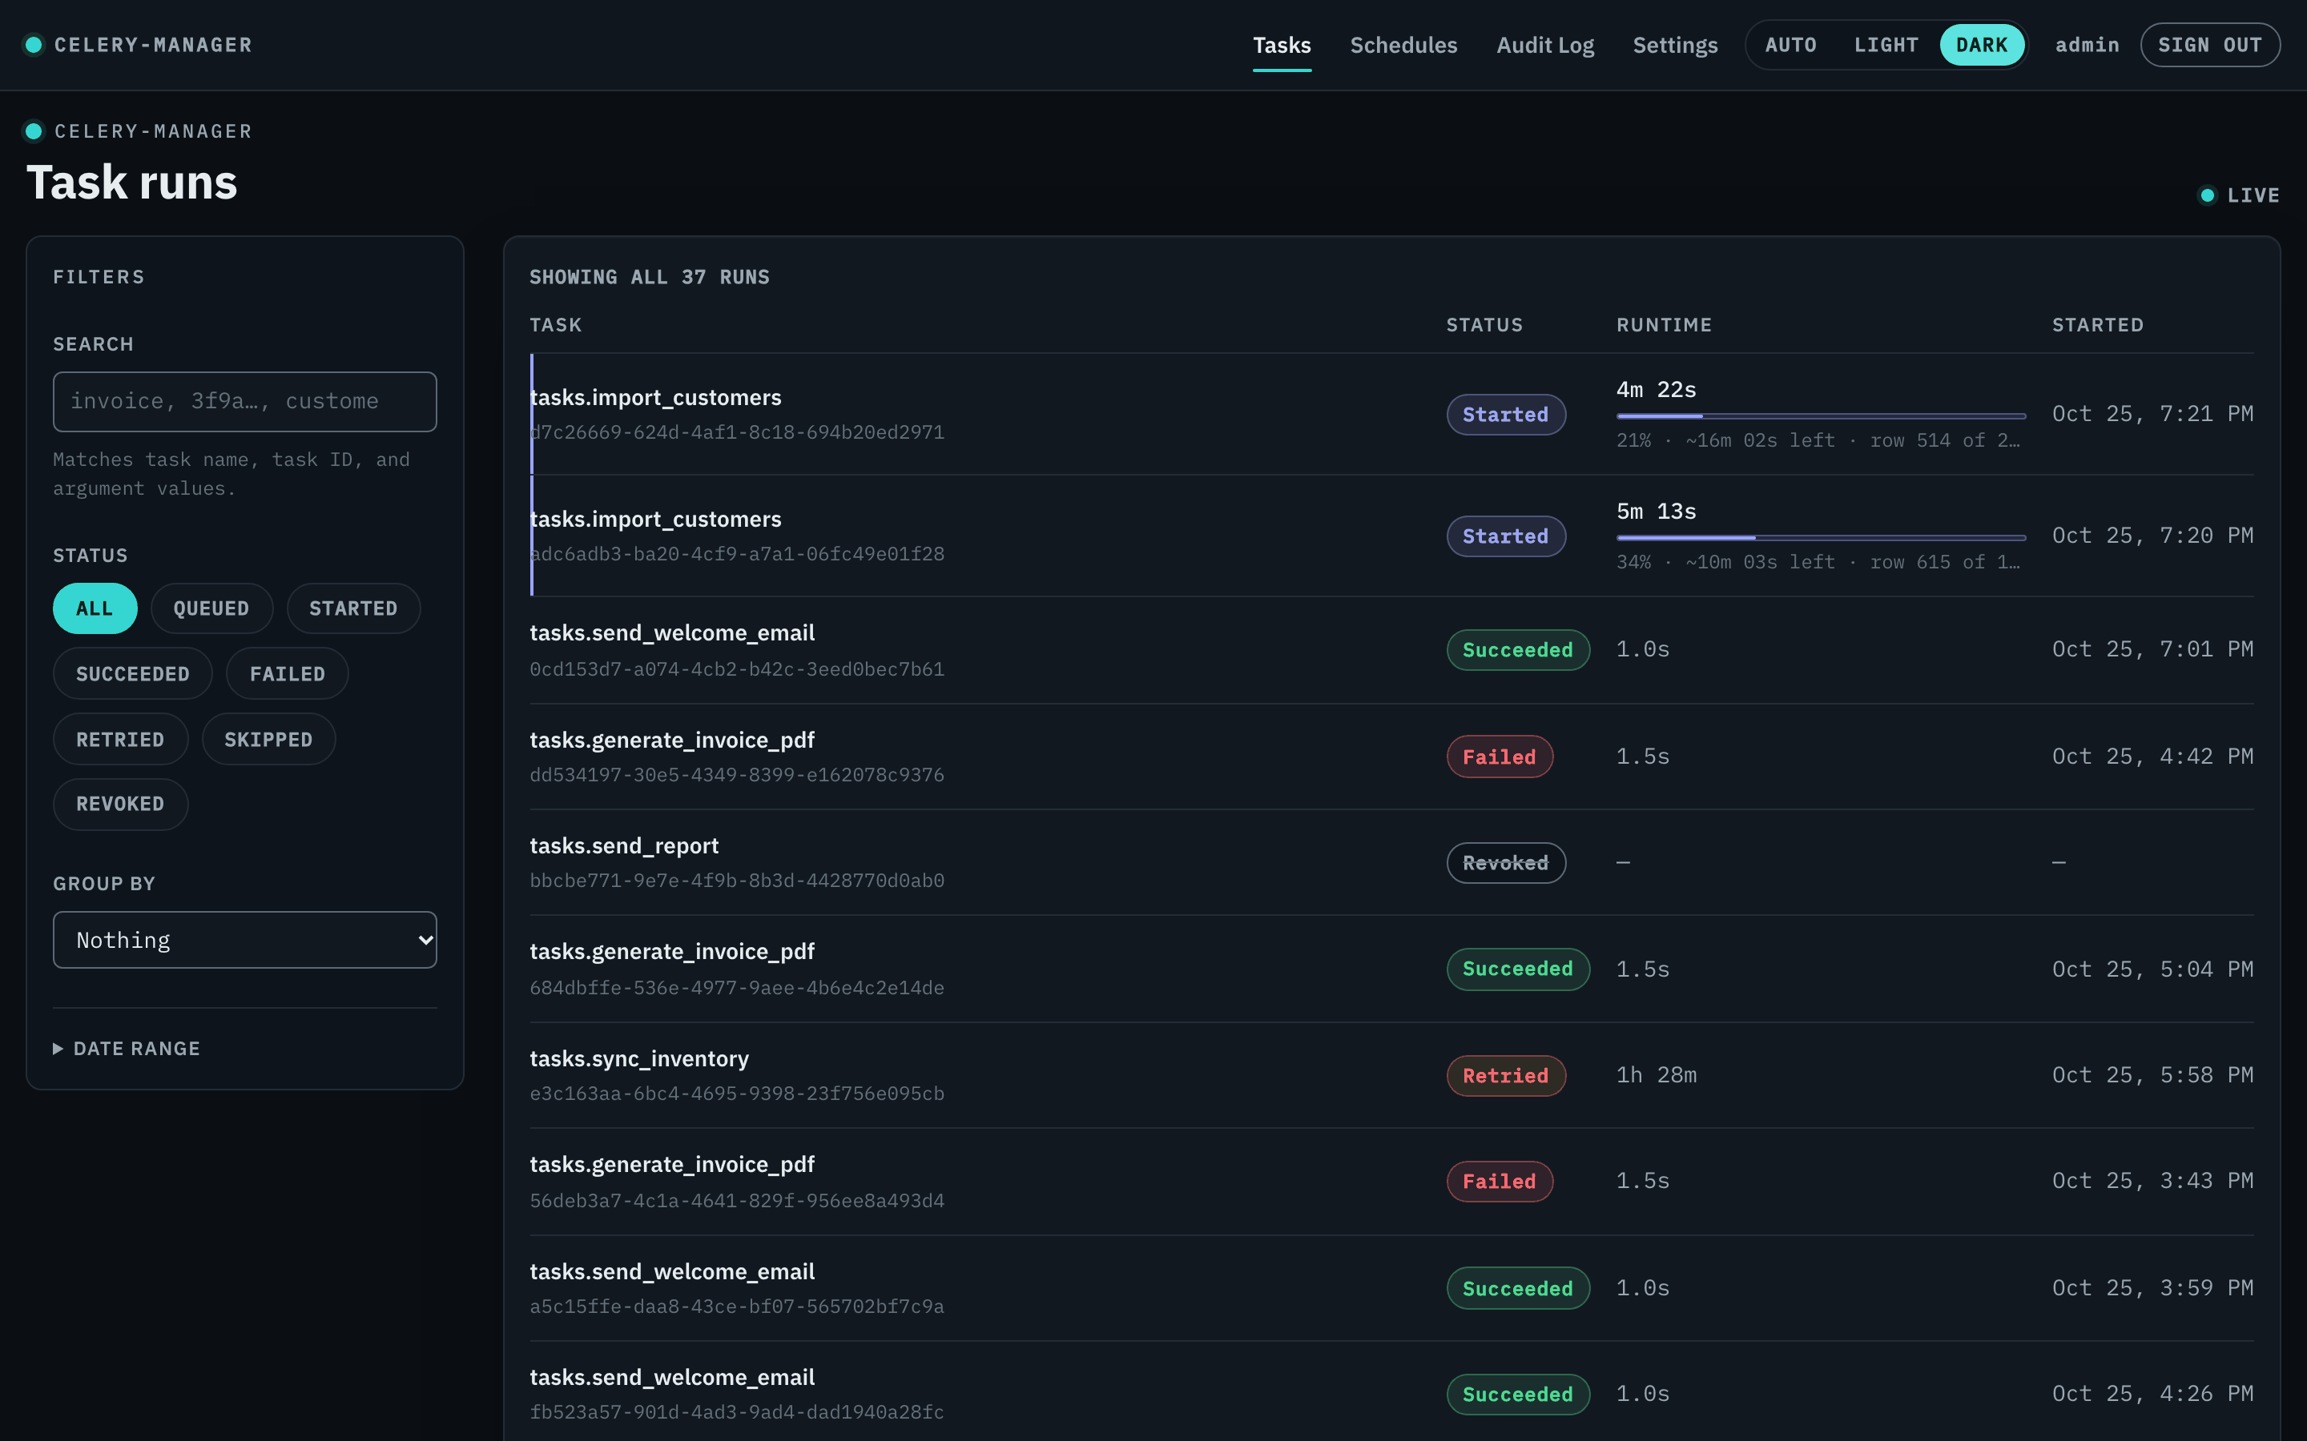Click the admin username
The image size is (2307, 1441).
pyautogui.click(x=2087, y=45)
